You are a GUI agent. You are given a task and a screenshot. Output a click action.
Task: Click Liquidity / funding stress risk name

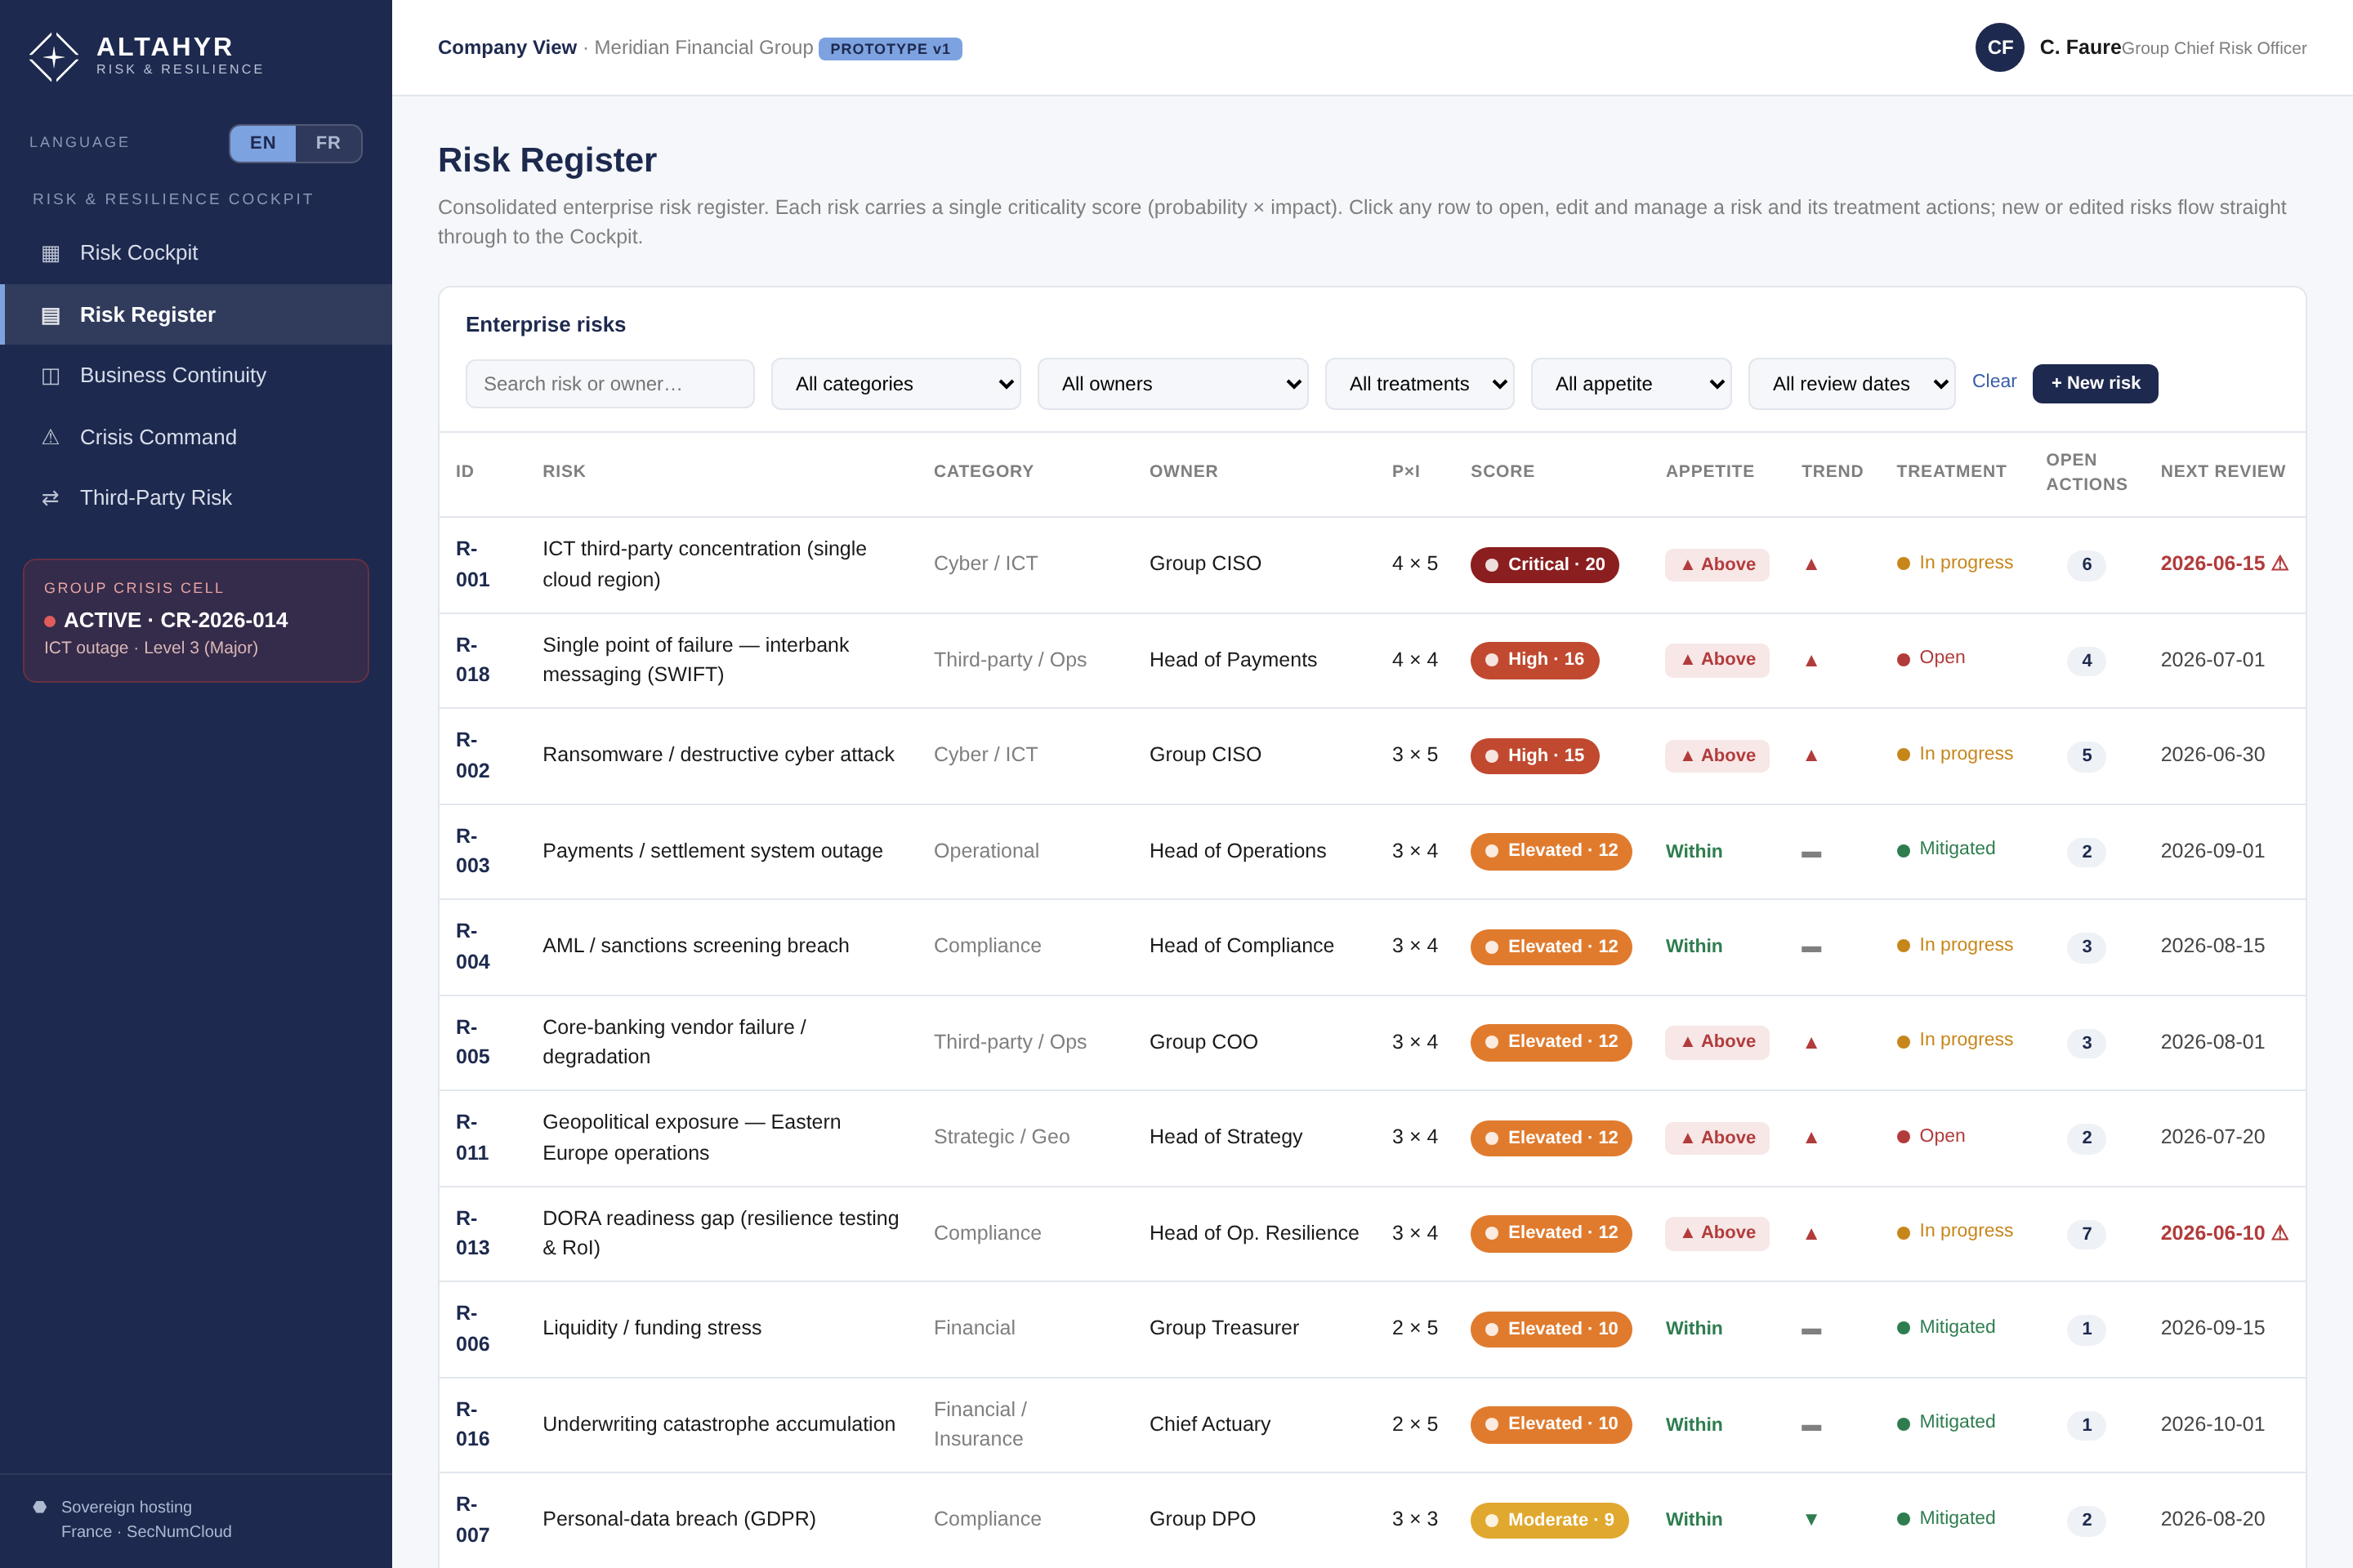[x=651, y=1328]
